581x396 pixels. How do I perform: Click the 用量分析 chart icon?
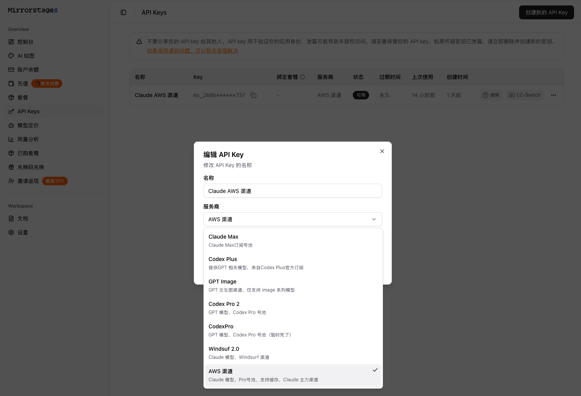click(x=11, y=139)
